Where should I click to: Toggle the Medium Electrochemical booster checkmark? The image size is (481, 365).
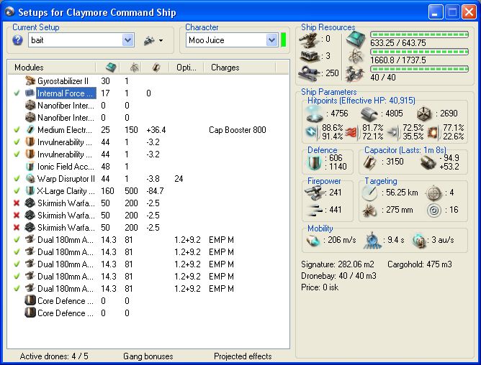(17, 130)
